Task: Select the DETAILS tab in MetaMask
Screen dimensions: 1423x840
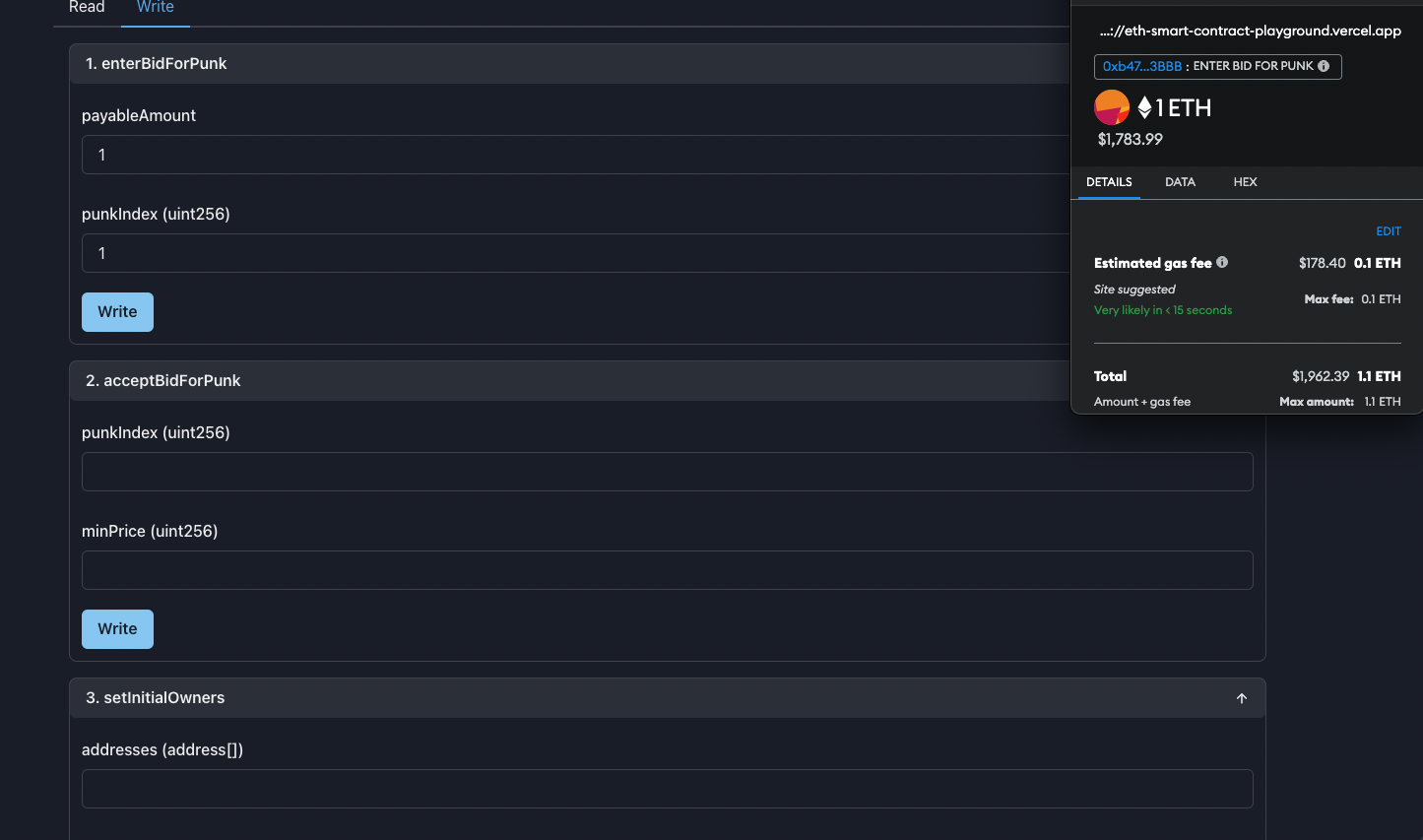Action: point(1109,182)
